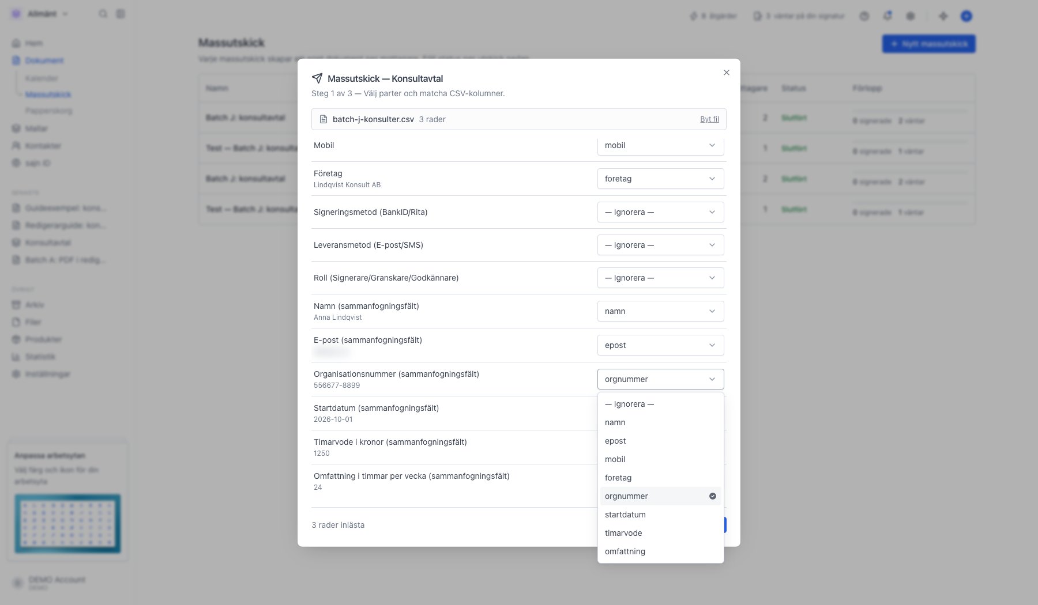The width and height of the screenshot is (1038, 605).
Task: Click 'Byt fil' link
Action: point(709,119)
